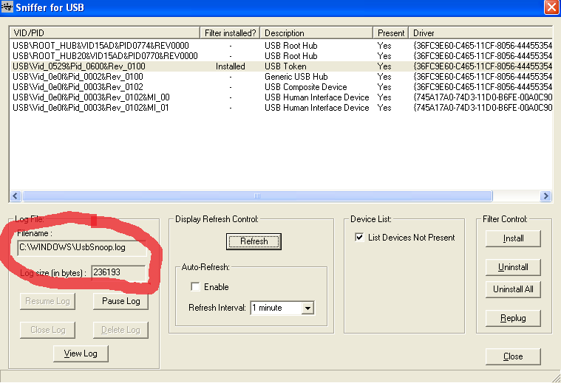The width and height of the screenshot is (561, 383).
Task: Uncheck List Devices Not Present
Action: 360,238
